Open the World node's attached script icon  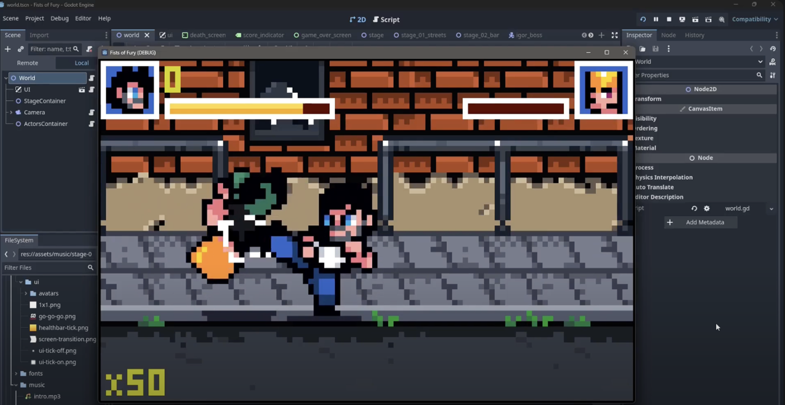point(92,78)
